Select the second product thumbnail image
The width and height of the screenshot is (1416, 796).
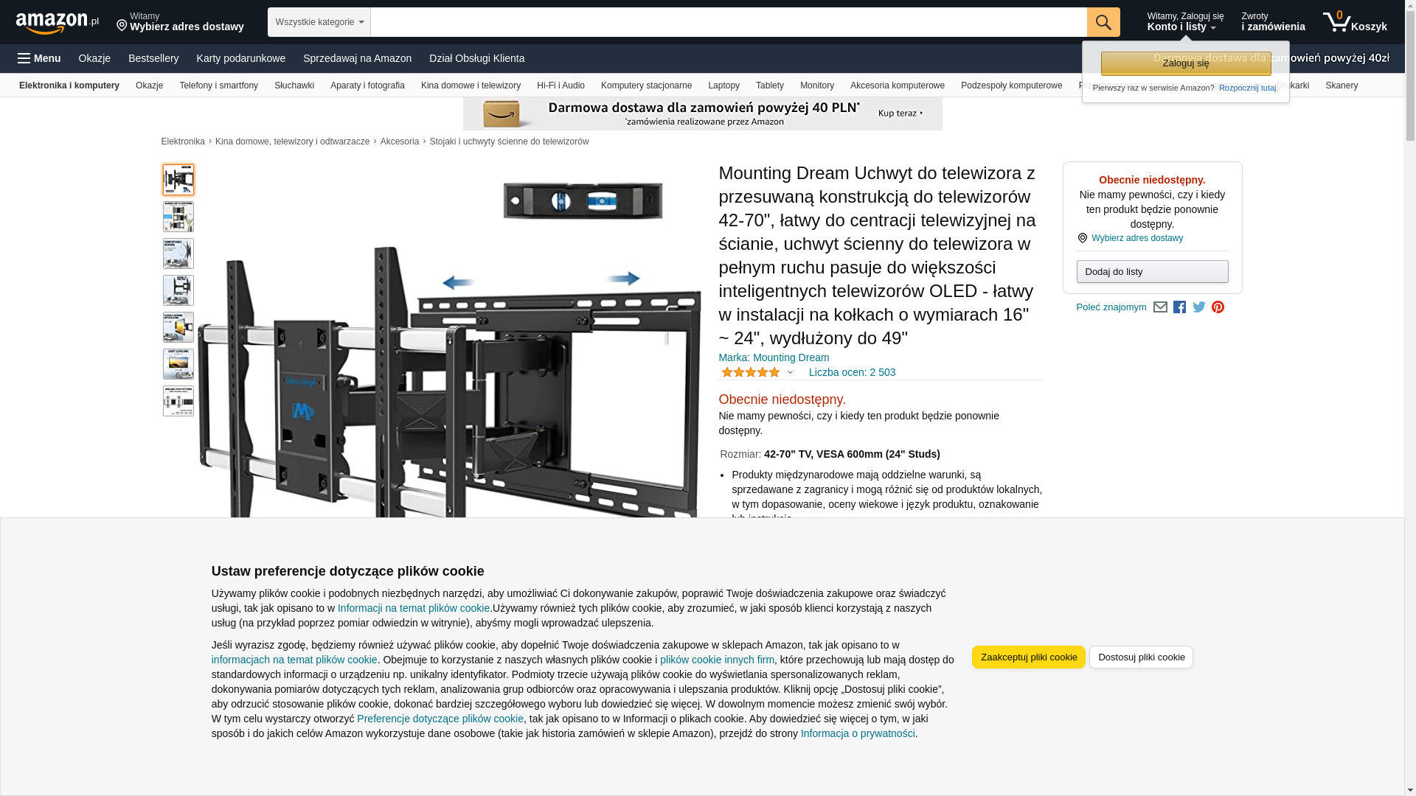point(178,217)
